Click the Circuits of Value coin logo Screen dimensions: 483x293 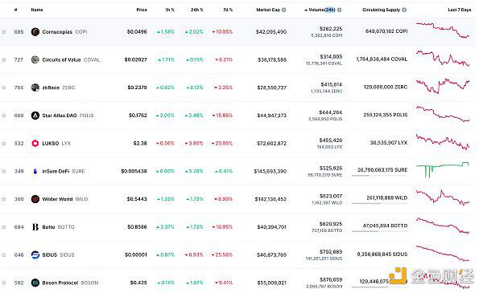point(35,59)
